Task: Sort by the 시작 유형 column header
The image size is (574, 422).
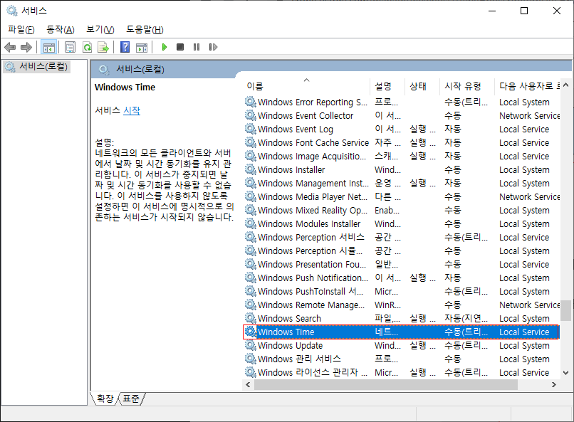Action: point(467,86)
